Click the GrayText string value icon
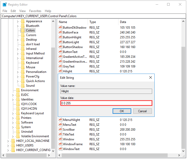The height and width of the screenshot is (159, 187). [60, 66]
